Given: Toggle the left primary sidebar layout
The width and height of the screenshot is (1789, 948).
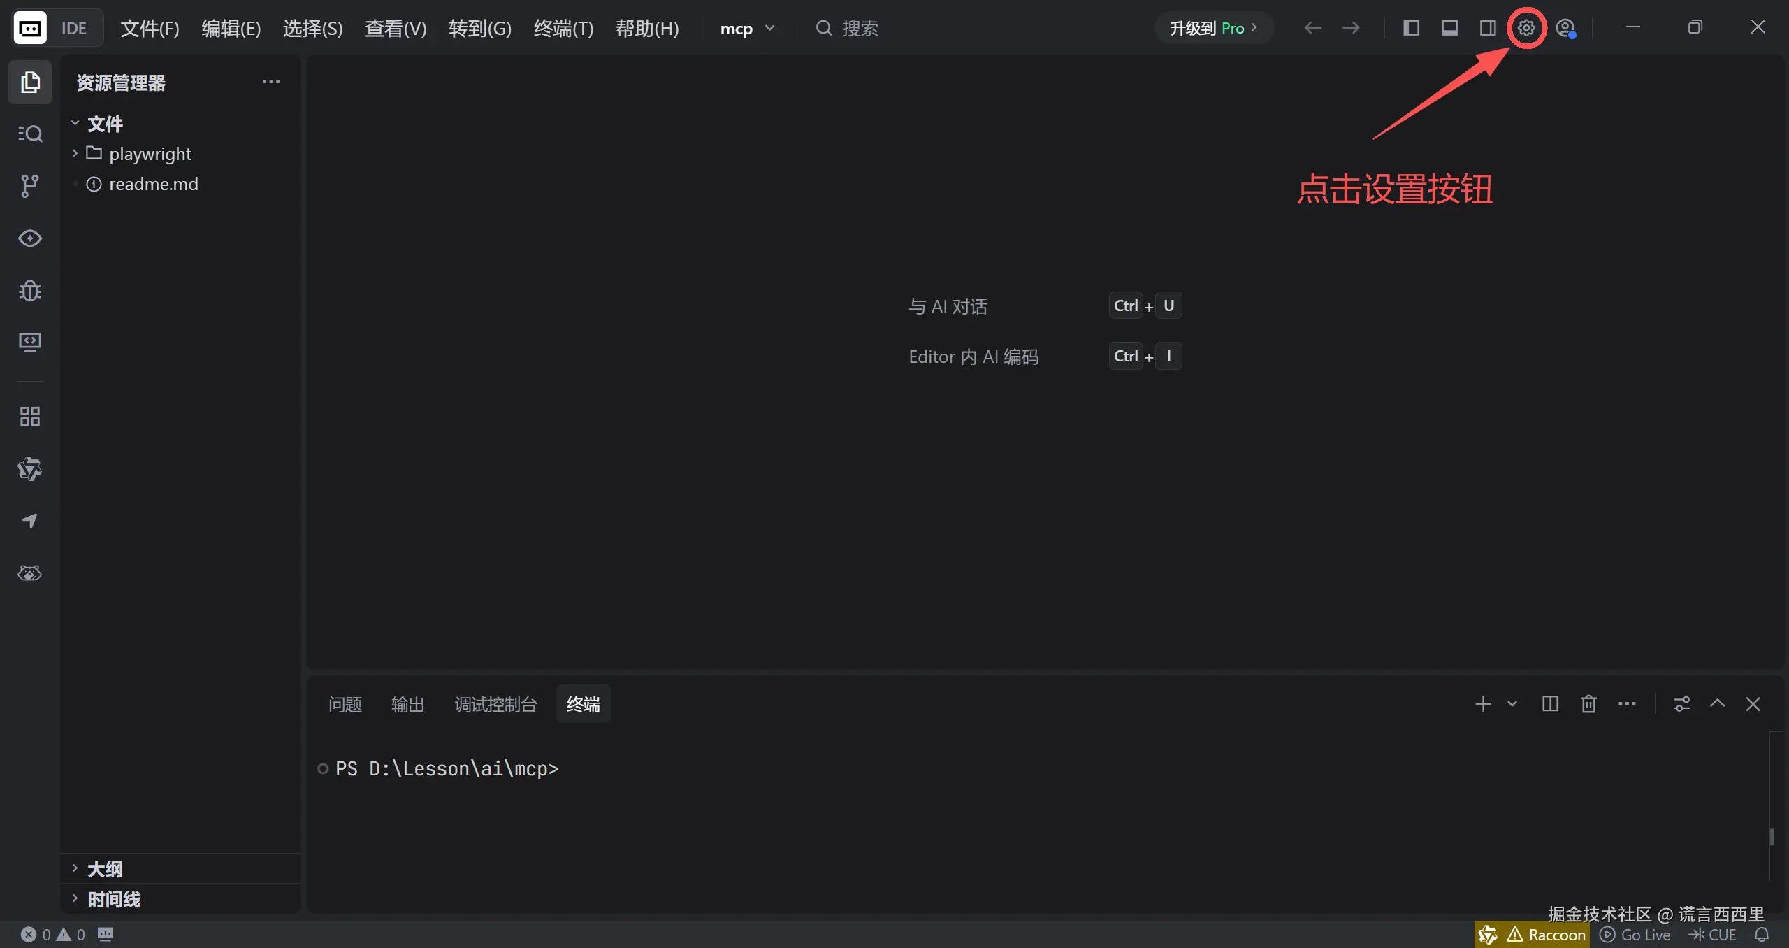Looking at the screenshot, I should coord(1411,28).
